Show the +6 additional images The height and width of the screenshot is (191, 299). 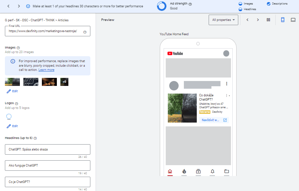pos(64,82)
